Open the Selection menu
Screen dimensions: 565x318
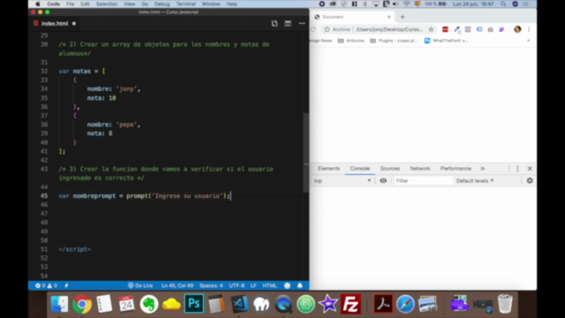107,4
